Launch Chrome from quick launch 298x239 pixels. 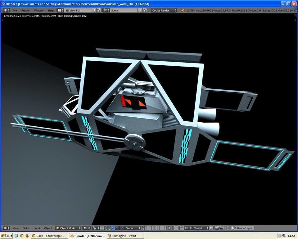pyautogui.click(x=22, y=236)
